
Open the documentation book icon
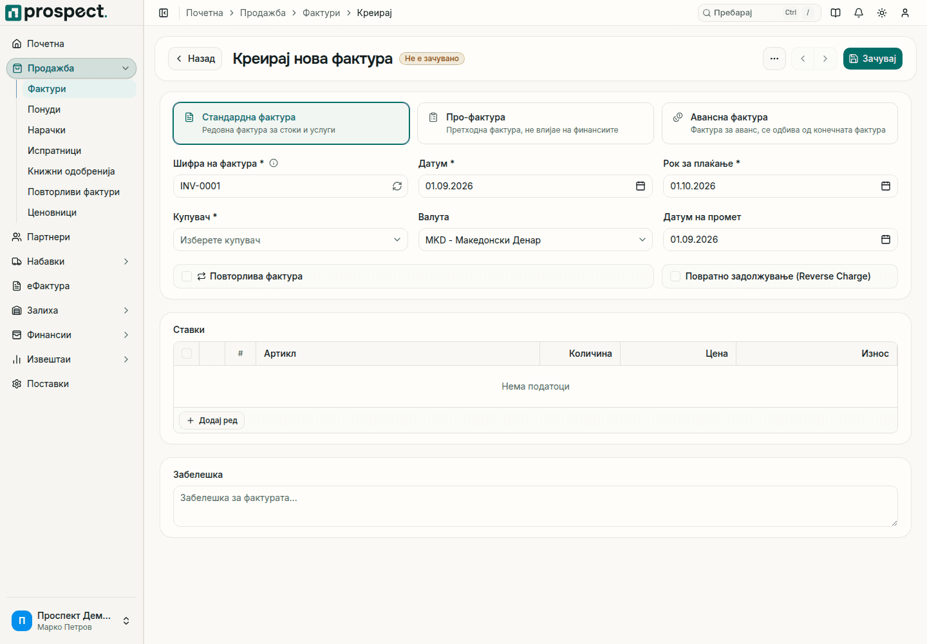tap(836, 13)
